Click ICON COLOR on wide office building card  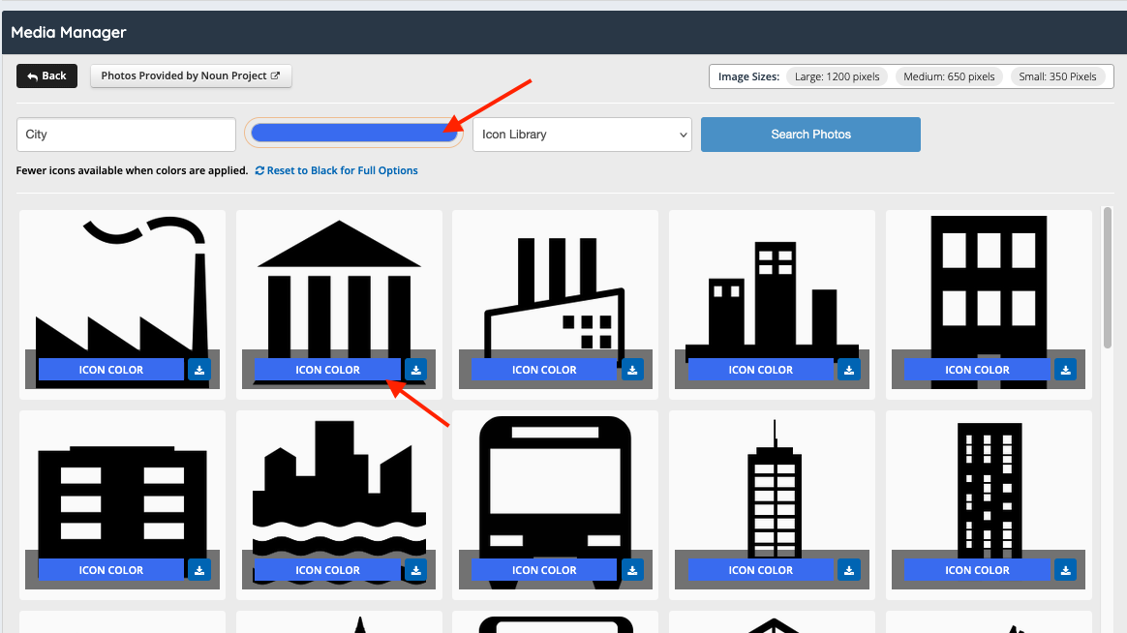coord(111,570)
